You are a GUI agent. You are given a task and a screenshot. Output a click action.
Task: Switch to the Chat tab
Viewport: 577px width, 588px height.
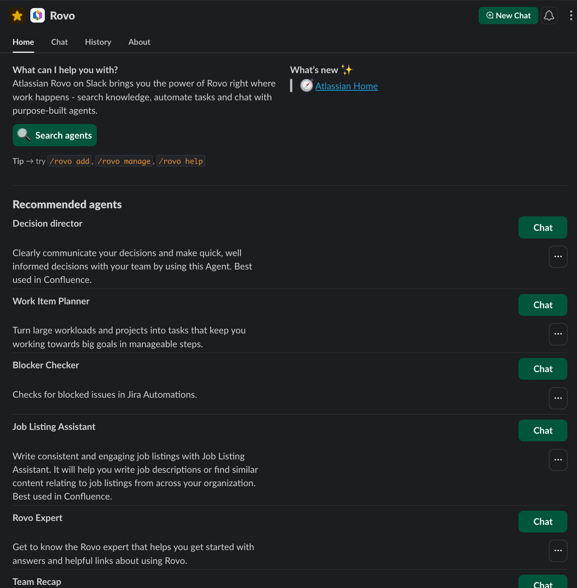coord(59,42)
